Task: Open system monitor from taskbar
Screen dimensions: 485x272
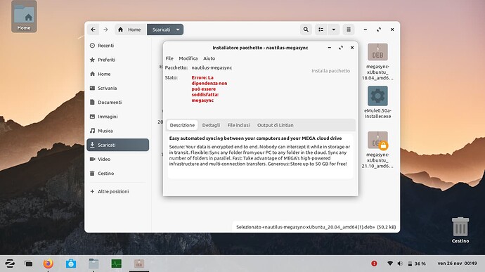Action: [x=116, y=264]
